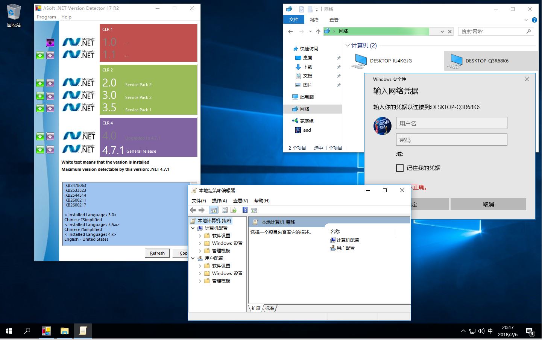542x340 pixels.
Task: Enable the 记住我的凭据 checkbox
Action: pyautogui.click(x=400, y=168)
